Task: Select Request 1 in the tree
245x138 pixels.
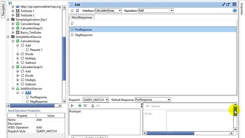Action: [x=36, y=50]
